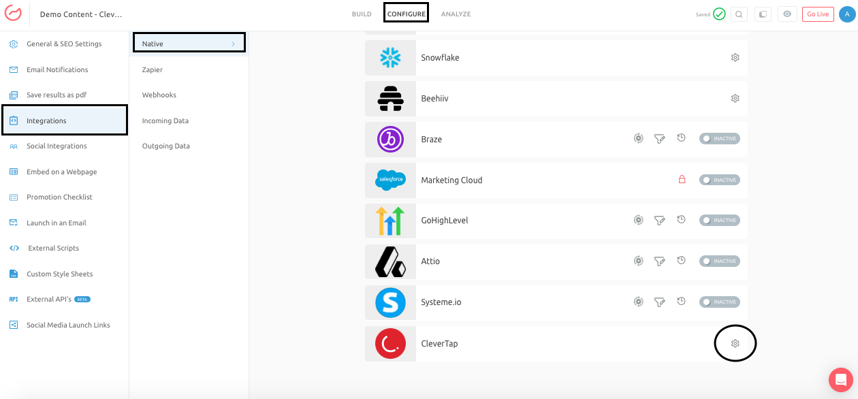
Task: Click the duplicate pages icon in header
Action: pyautogui.click(x=763, y=14)
